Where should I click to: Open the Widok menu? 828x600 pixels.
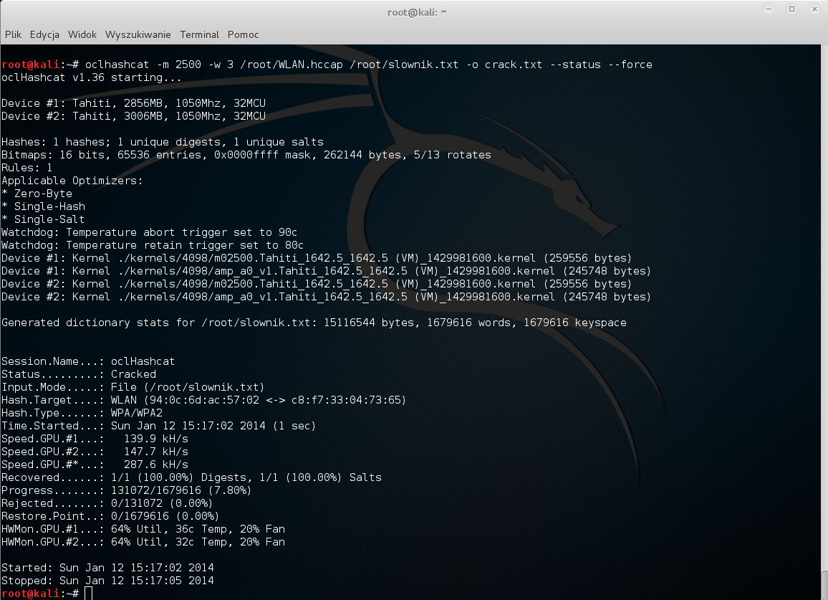(82, 34)
